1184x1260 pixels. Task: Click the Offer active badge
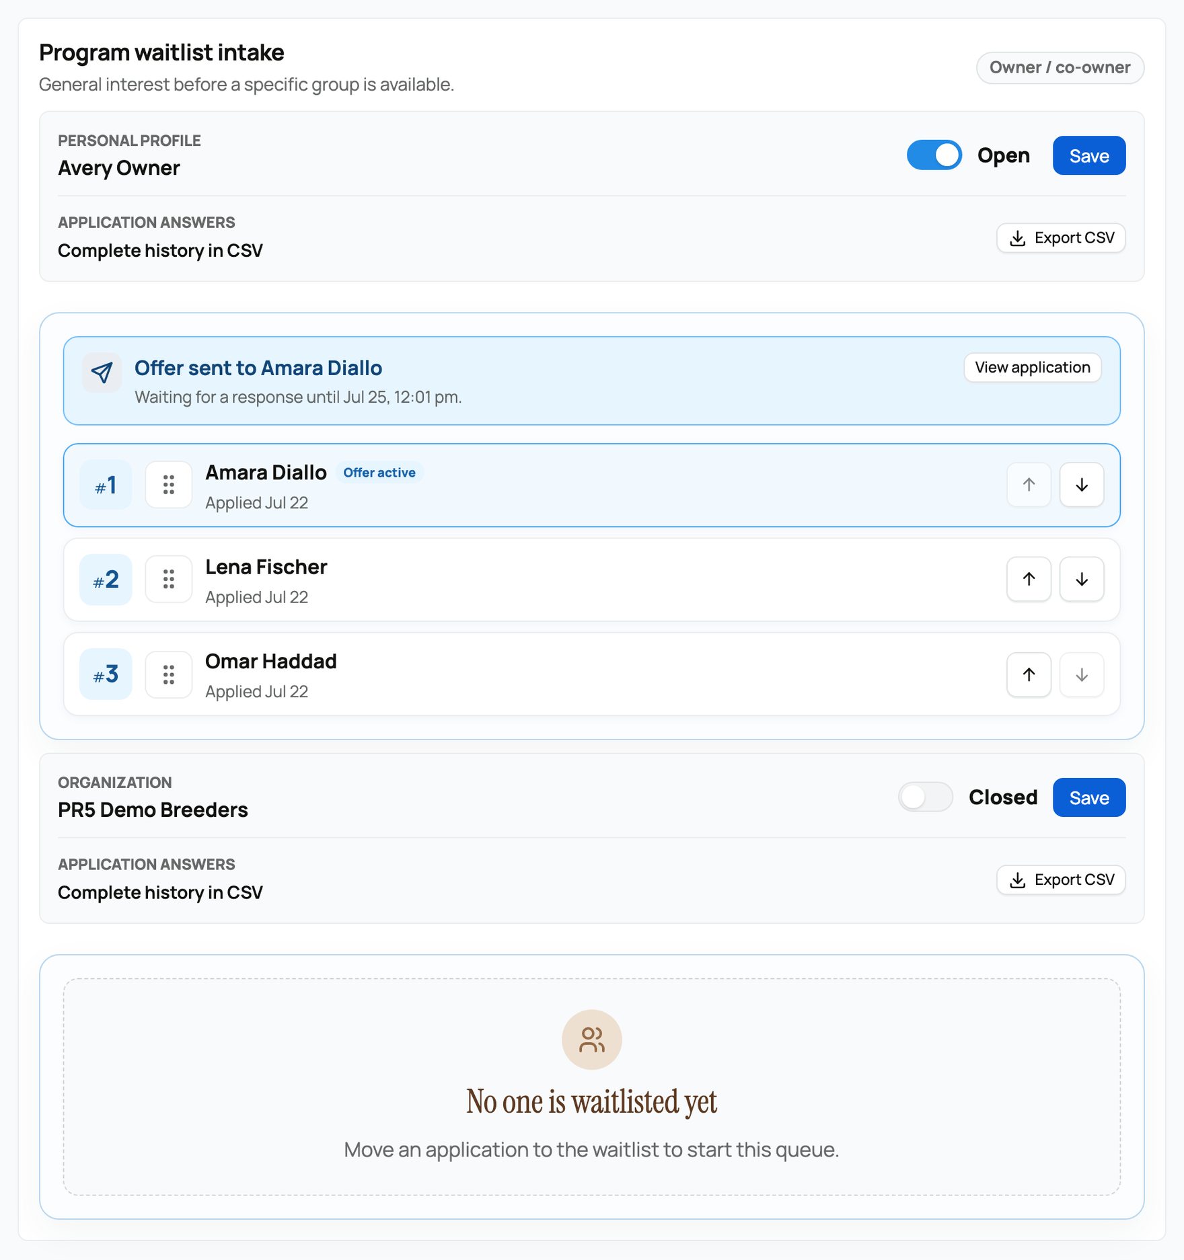point(379,473)
